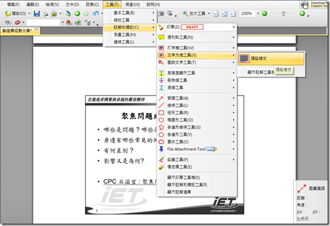Click the 工具(T) menu
330x226 pixels.
(x=112, y=4)
